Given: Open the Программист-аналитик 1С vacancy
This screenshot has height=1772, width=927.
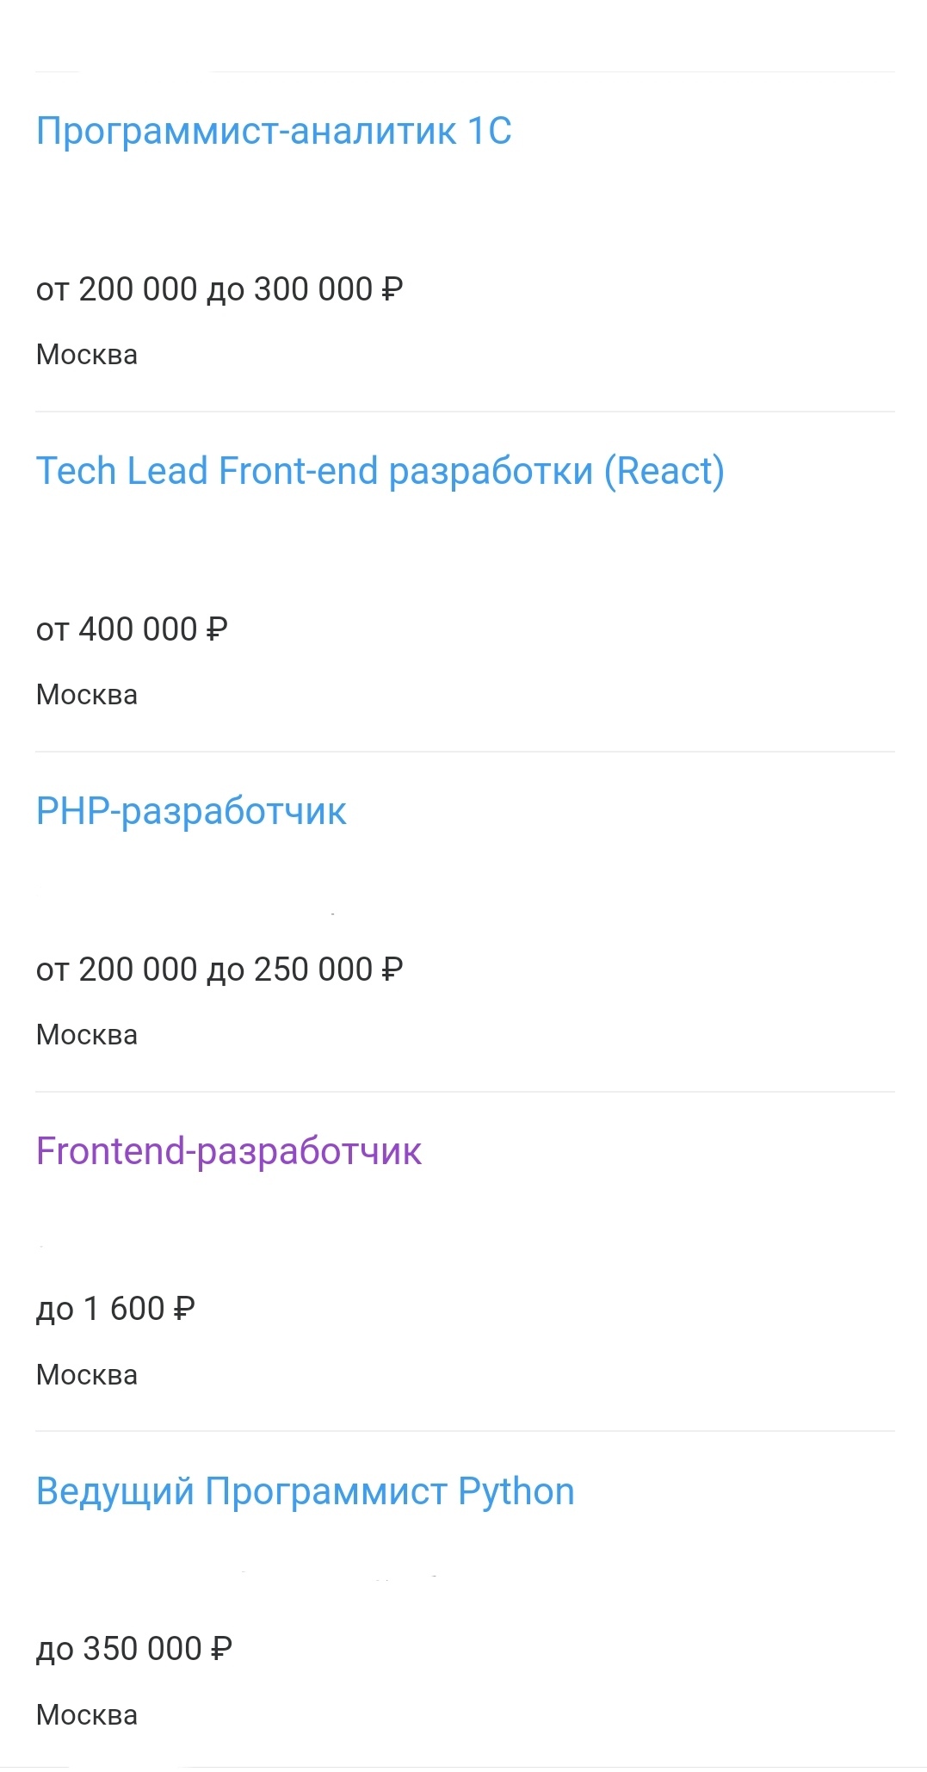Looking at the screenshot, I should pos(274,131).
